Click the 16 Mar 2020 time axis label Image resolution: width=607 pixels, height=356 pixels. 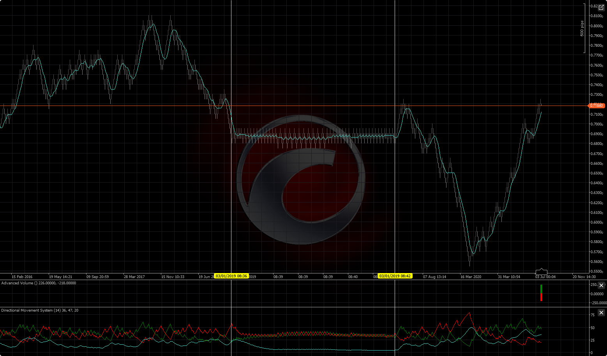tap(471, 277)
